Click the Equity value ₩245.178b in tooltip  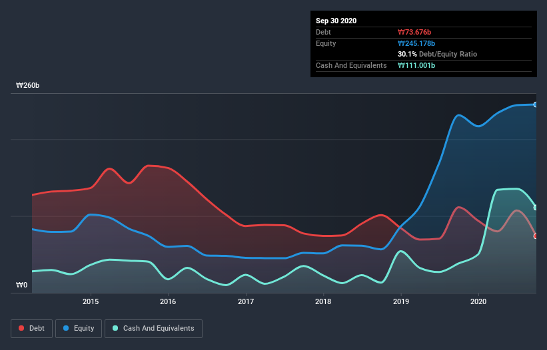(x=416, y=43)
